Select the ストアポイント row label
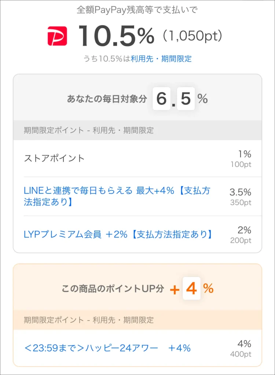Viewport: 275px width, 375px height. (x=54, y=158)
